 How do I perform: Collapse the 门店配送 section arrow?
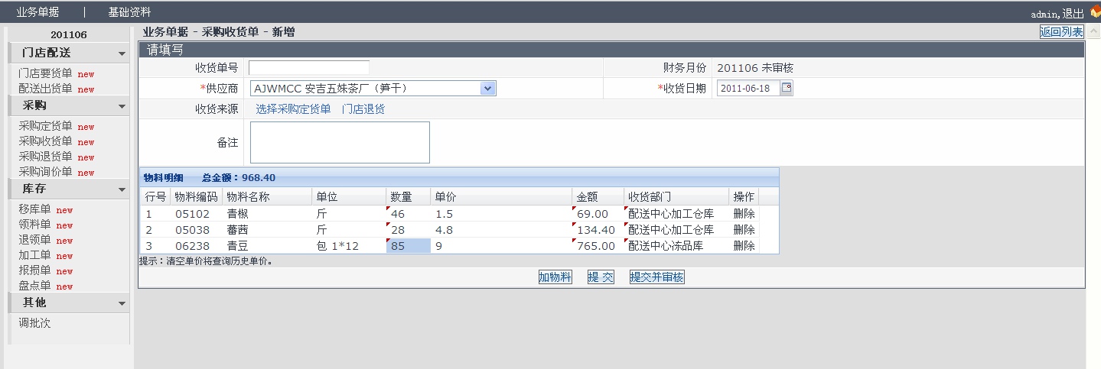point(122,53)
